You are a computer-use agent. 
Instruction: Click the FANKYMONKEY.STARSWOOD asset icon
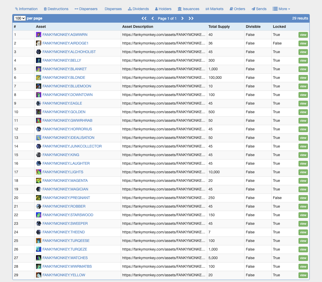[39, 215]
